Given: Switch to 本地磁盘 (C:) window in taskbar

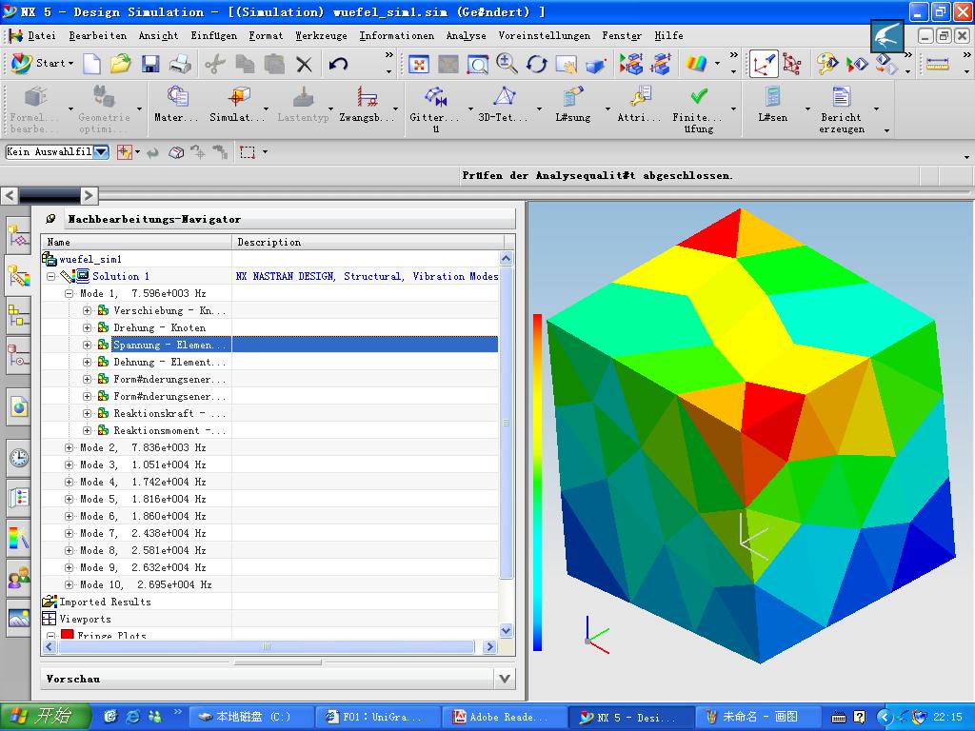Looking at the screenshot, I should click(250, 718).
